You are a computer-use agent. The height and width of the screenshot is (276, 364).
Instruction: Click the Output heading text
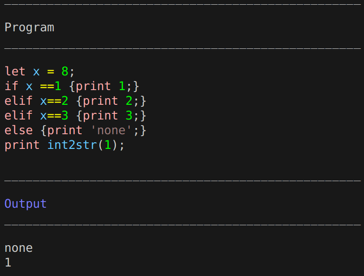coord(26,204)
